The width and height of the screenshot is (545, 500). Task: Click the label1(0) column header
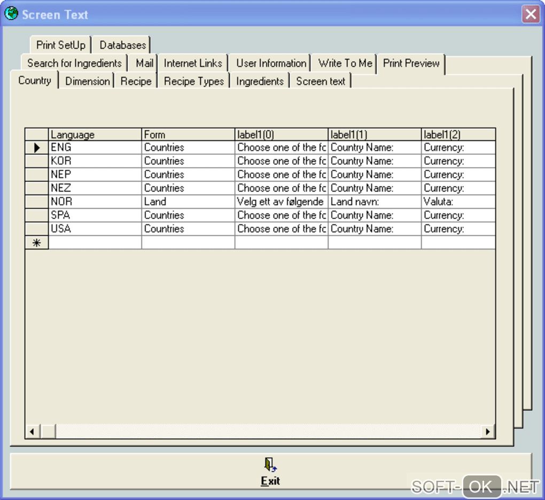tap(281, 134)
